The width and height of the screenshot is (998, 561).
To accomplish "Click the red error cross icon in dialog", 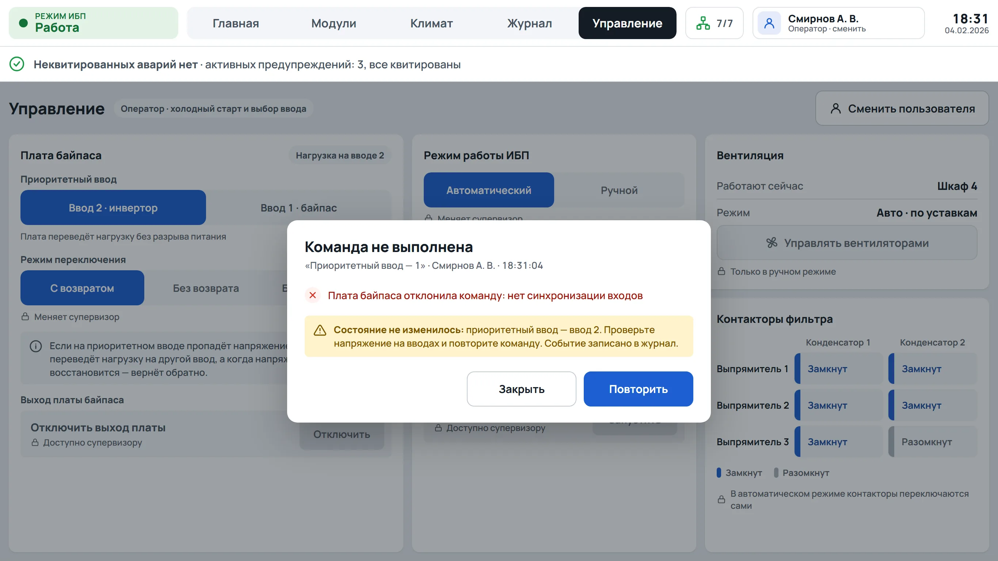I will click(x=313, y=295).
